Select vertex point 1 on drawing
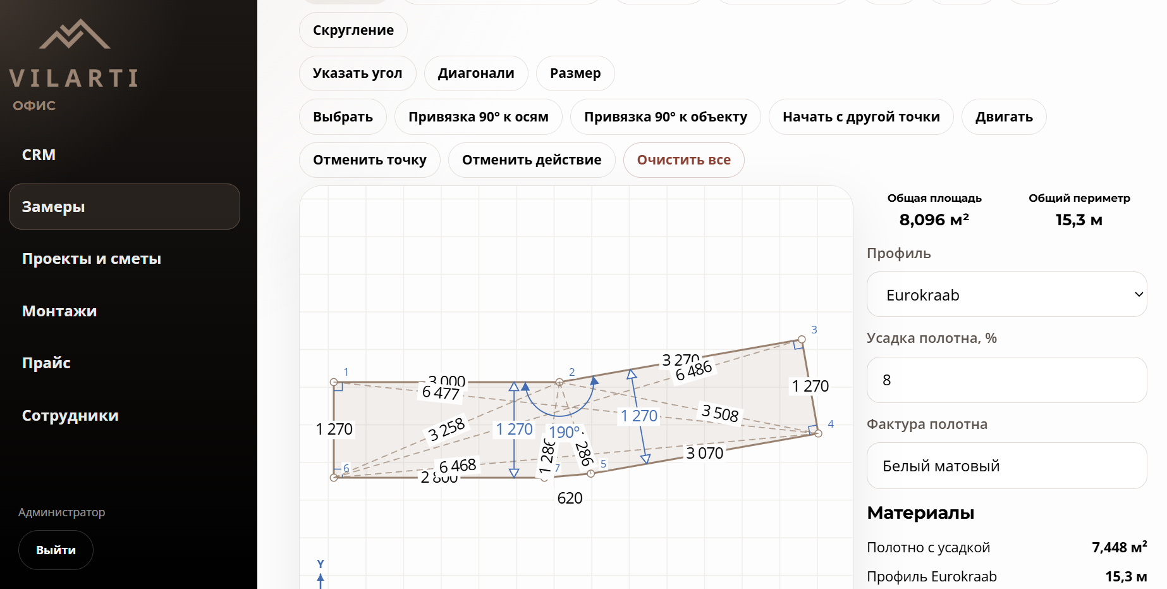 334,382
